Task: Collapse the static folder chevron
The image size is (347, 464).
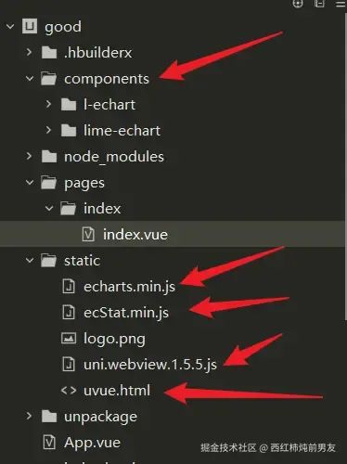Action: (30, 261)
